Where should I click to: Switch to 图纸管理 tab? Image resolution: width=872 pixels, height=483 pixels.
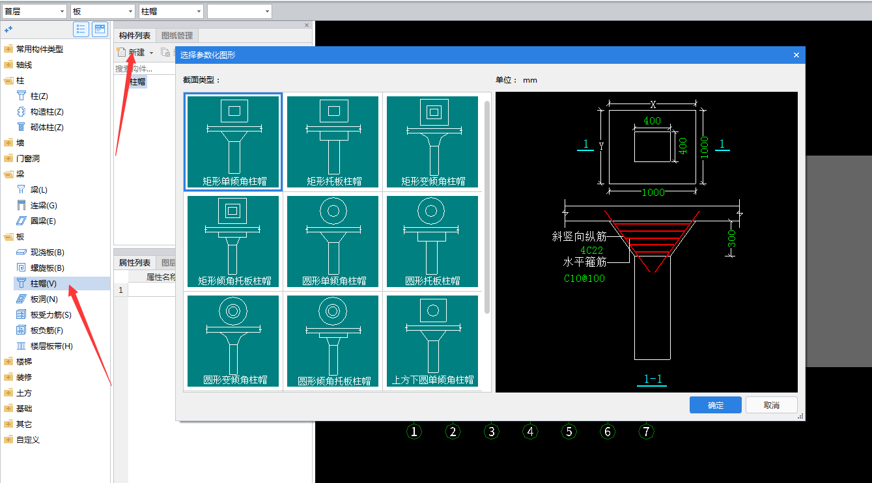click(x=176, y=36)
